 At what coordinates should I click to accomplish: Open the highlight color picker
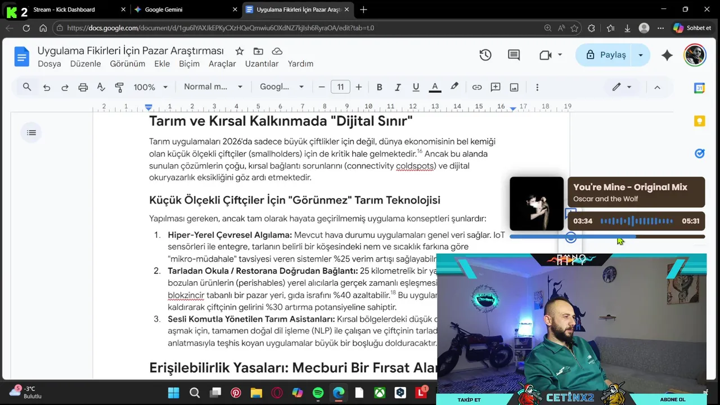454,87
